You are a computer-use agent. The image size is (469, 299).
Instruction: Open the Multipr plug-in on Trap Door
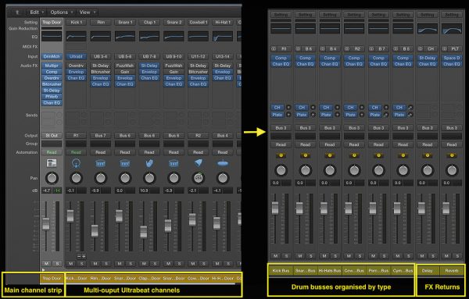52,66
